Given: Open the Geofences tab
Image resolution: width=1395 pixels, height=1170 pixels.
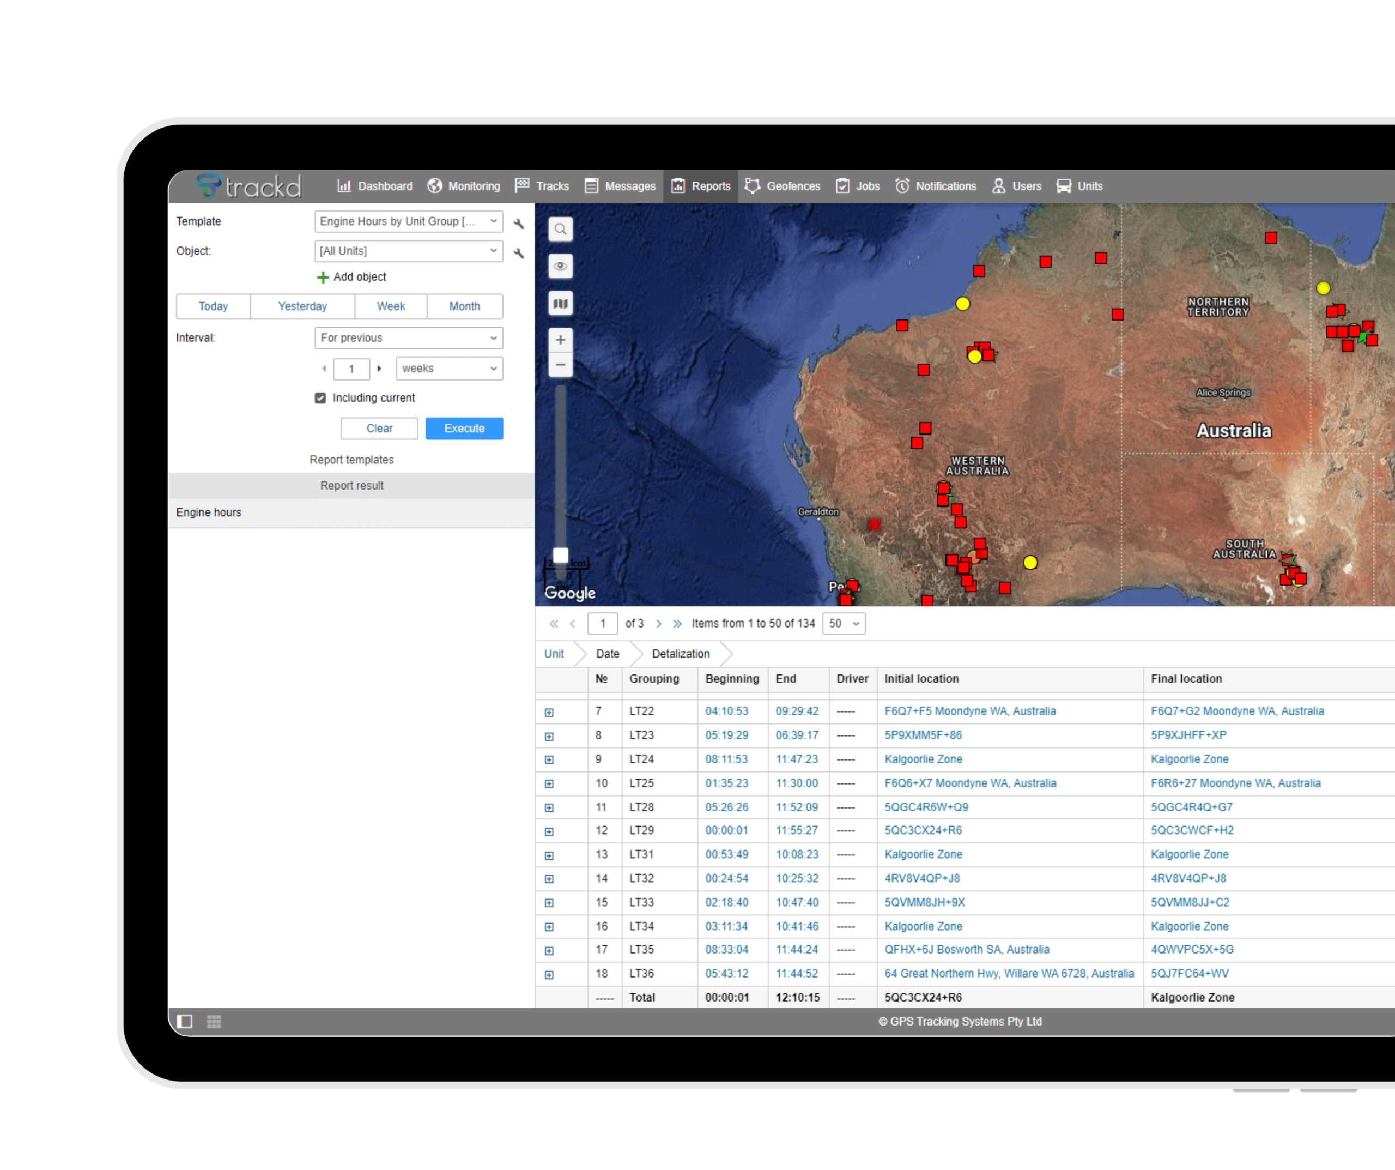Looking at the screenshot, I should coord(783,186).
